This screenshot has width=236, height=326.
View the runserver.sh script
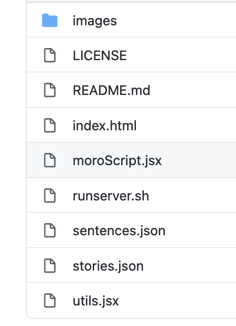point(111,196)
